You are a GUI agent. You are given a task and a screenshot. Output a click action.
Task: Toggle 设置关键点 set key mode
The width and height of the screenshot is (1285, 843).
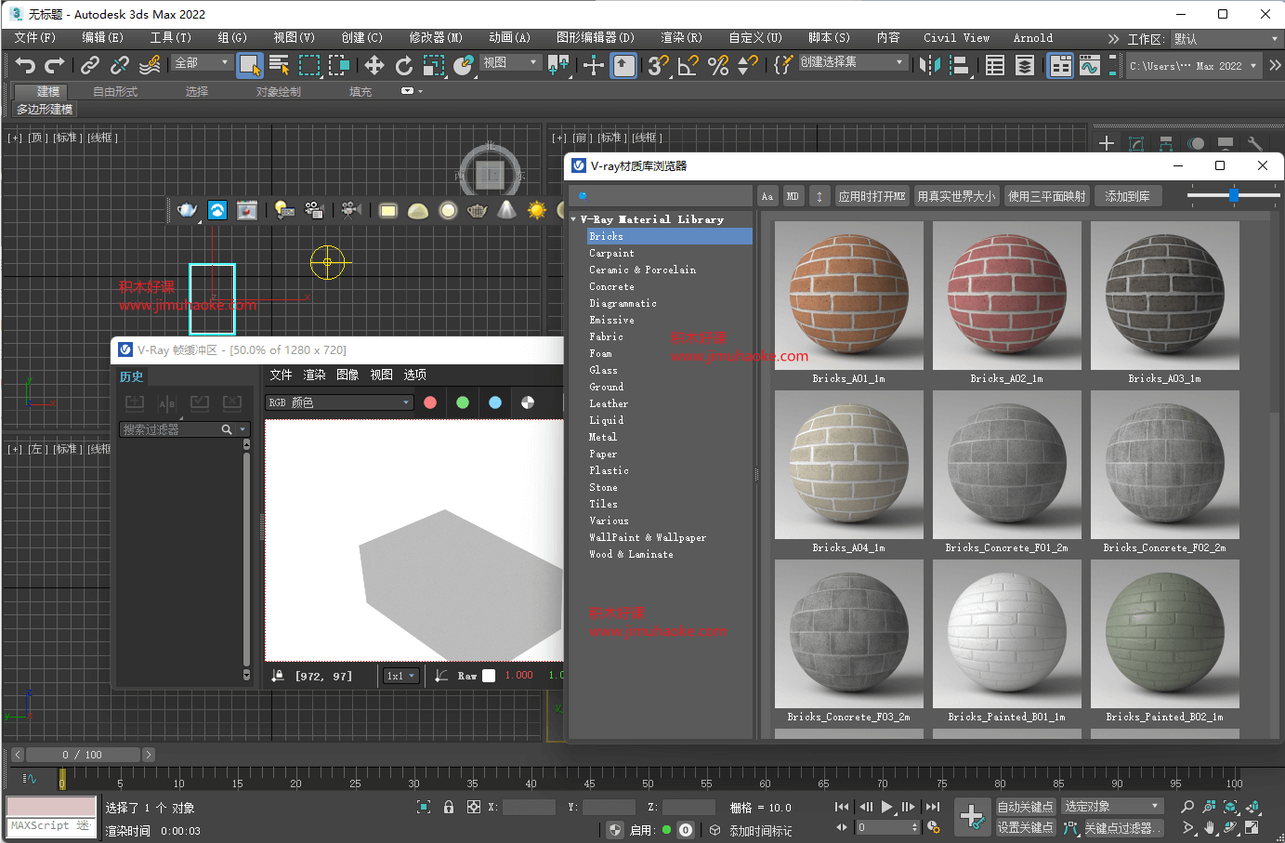pos(1025,827)
